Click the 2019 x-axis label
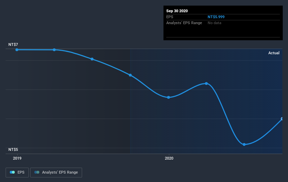Viewport: 288px width, 182px height. tap(17, 158)
